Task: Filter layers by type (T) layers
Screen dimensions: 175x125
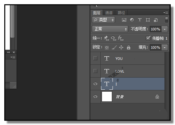Action: tap(140, 20)
